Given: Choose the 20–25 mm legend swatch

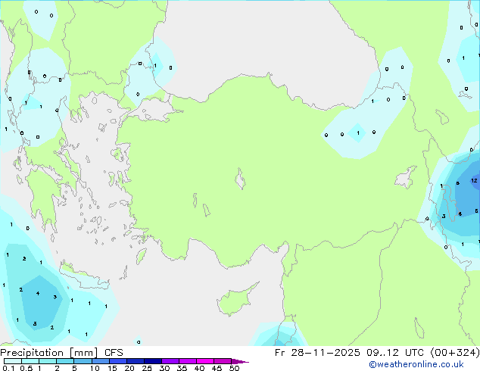Looking at the screenshot, I should coord(136,361).
